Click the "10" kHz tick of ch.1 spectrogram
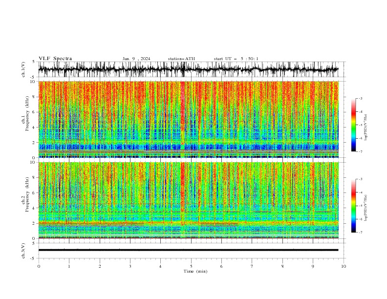The image size is (387, 299). coord(33,82)
